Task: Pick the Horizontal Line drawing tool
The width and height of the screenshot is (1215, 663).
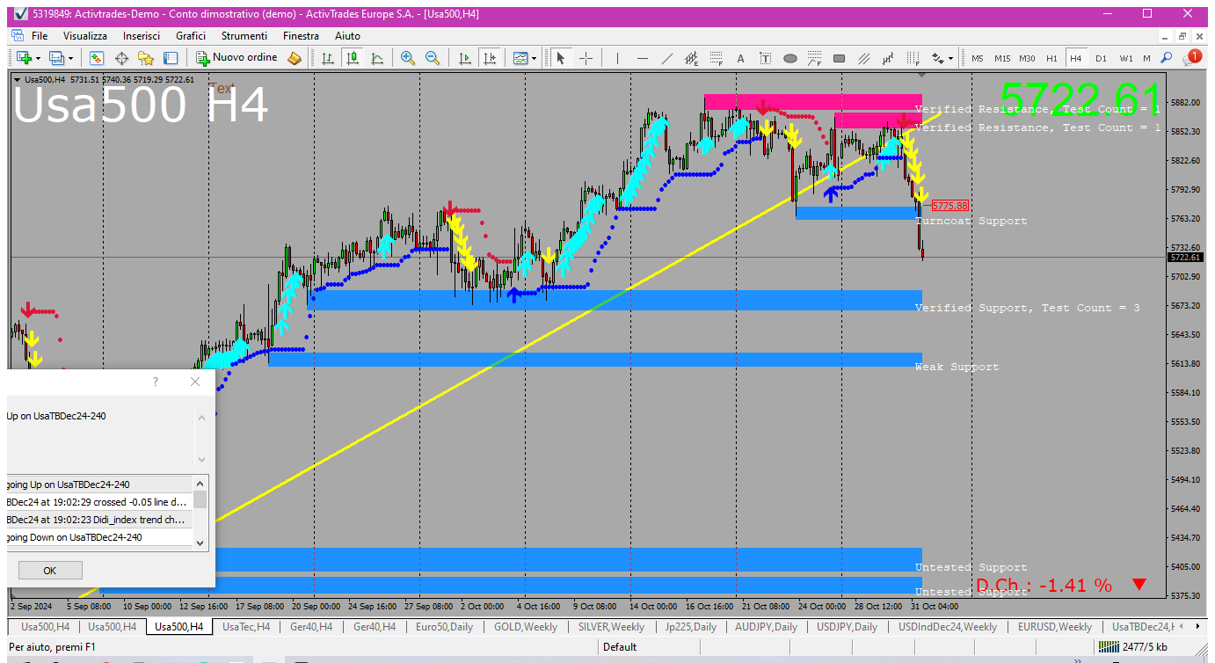Action: [x=643, y=58]
